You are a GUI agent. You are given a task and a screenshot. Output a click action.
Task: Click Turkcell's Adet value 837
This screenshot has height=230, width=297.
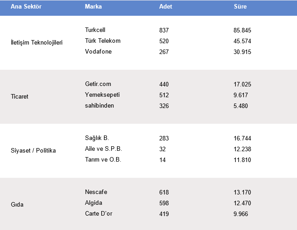point(164,30)
